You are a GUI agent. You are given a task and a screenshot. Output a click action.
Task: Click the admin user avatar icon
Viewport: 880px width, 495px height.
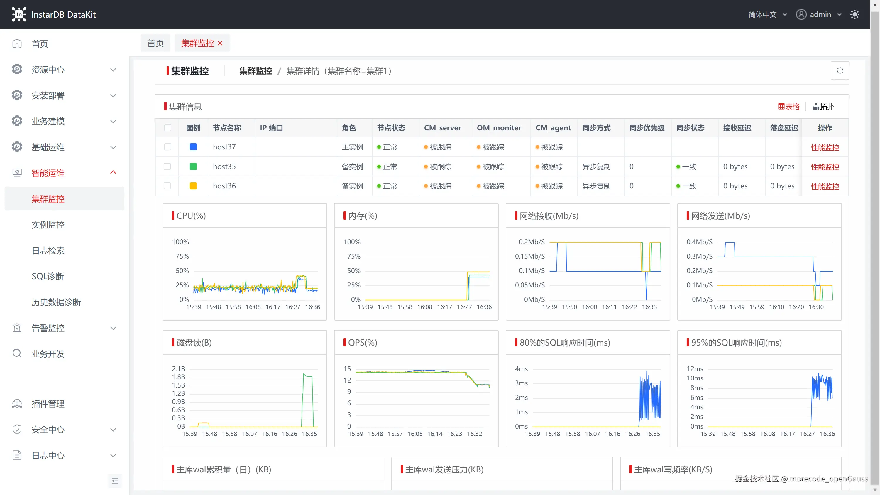click(x=801, y=14)
